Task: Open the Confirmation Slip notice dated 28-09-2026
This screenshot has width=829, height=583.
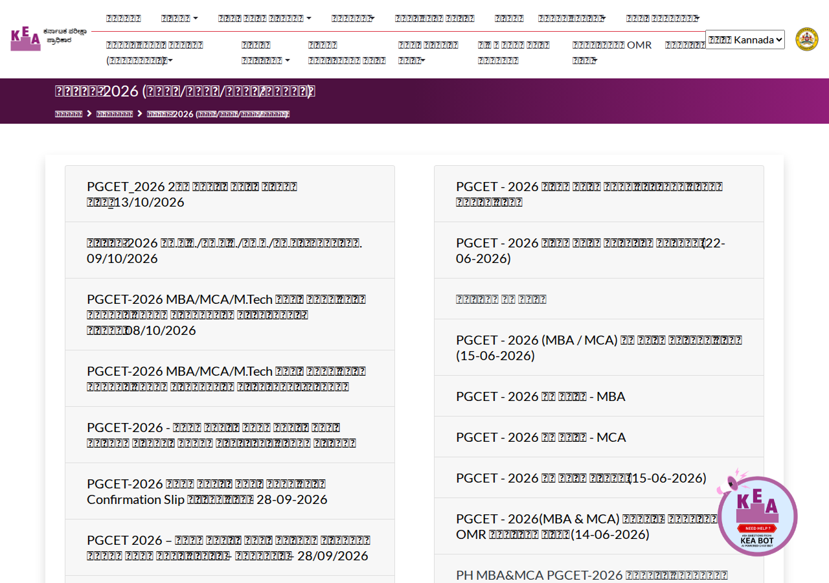Action: 230,492
